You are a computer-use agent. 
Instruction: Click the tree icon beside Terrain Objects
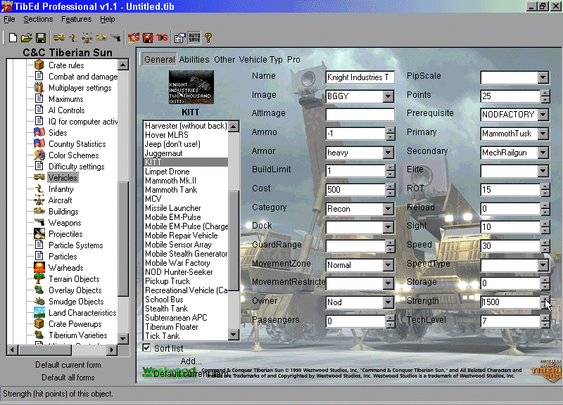[39, 278]
